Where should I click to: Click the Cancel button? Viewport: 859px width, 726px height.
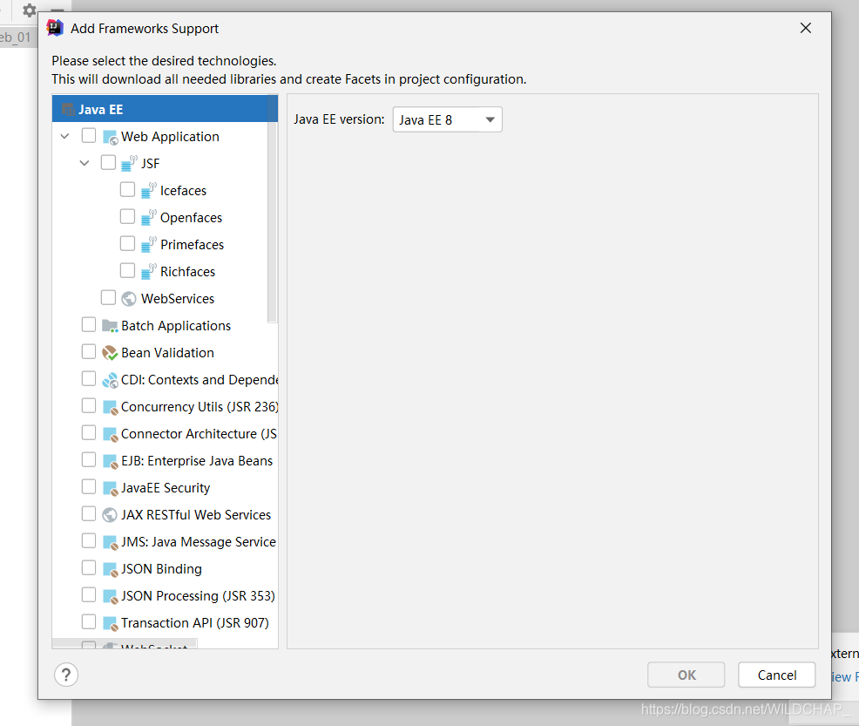(x=777, y=675)
